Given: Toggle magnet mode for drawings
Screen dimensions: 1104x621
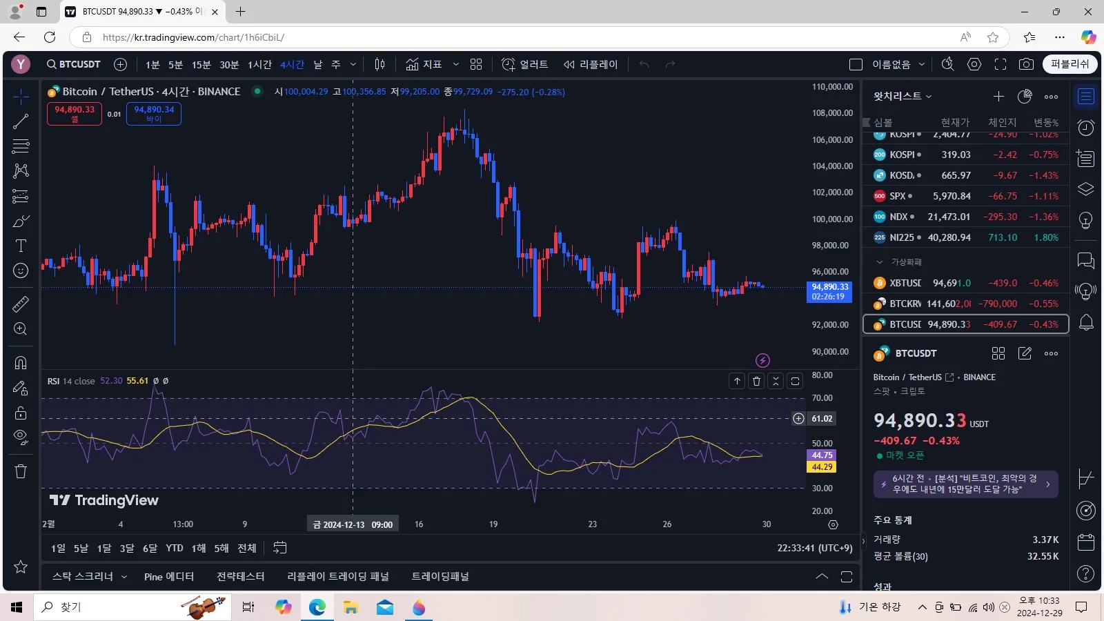Looking at the screenshot, I should tap(21, 363).
